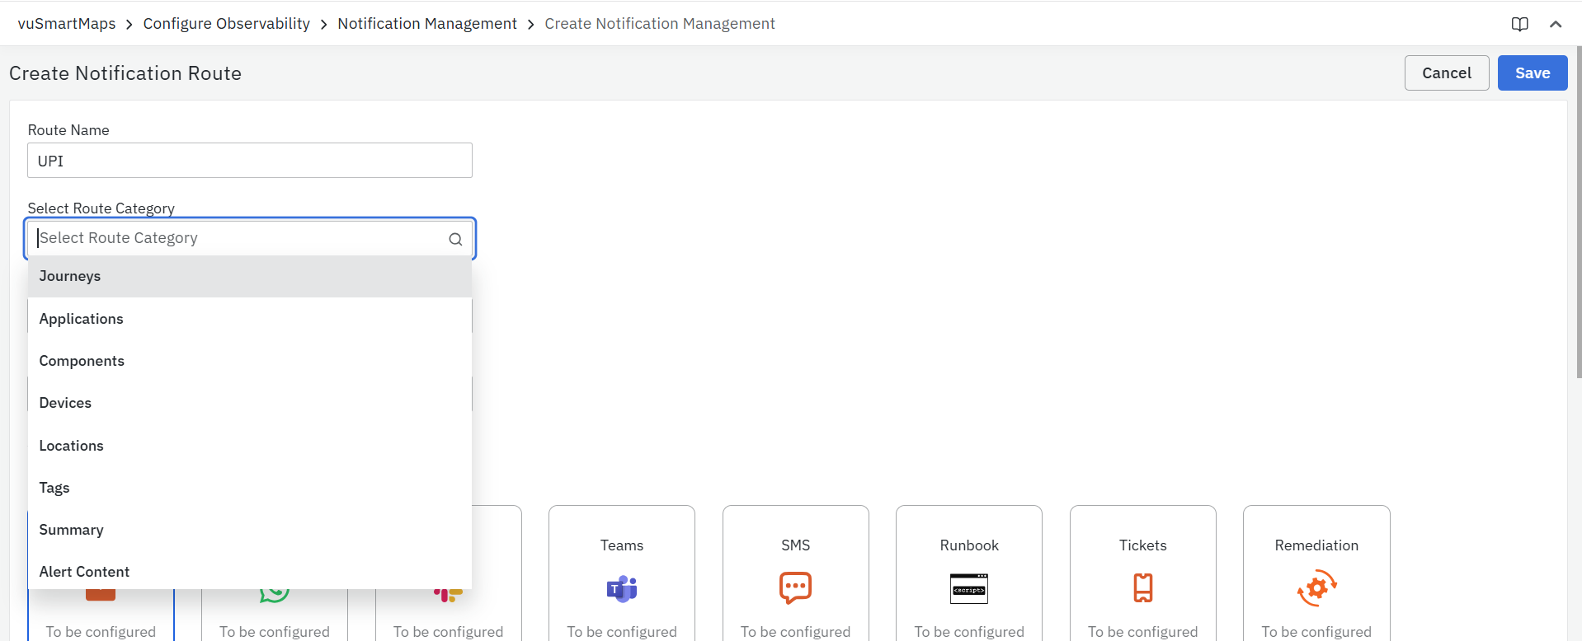
Task: Pick Components from the dropdown list
Action: (82, 361)
